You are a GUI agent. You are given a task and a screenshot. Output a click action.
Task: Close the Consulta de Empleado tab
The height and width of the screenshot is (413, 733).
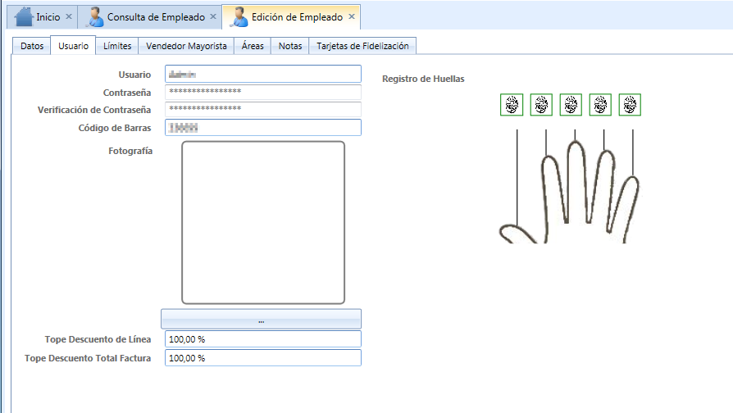[213, 16]
